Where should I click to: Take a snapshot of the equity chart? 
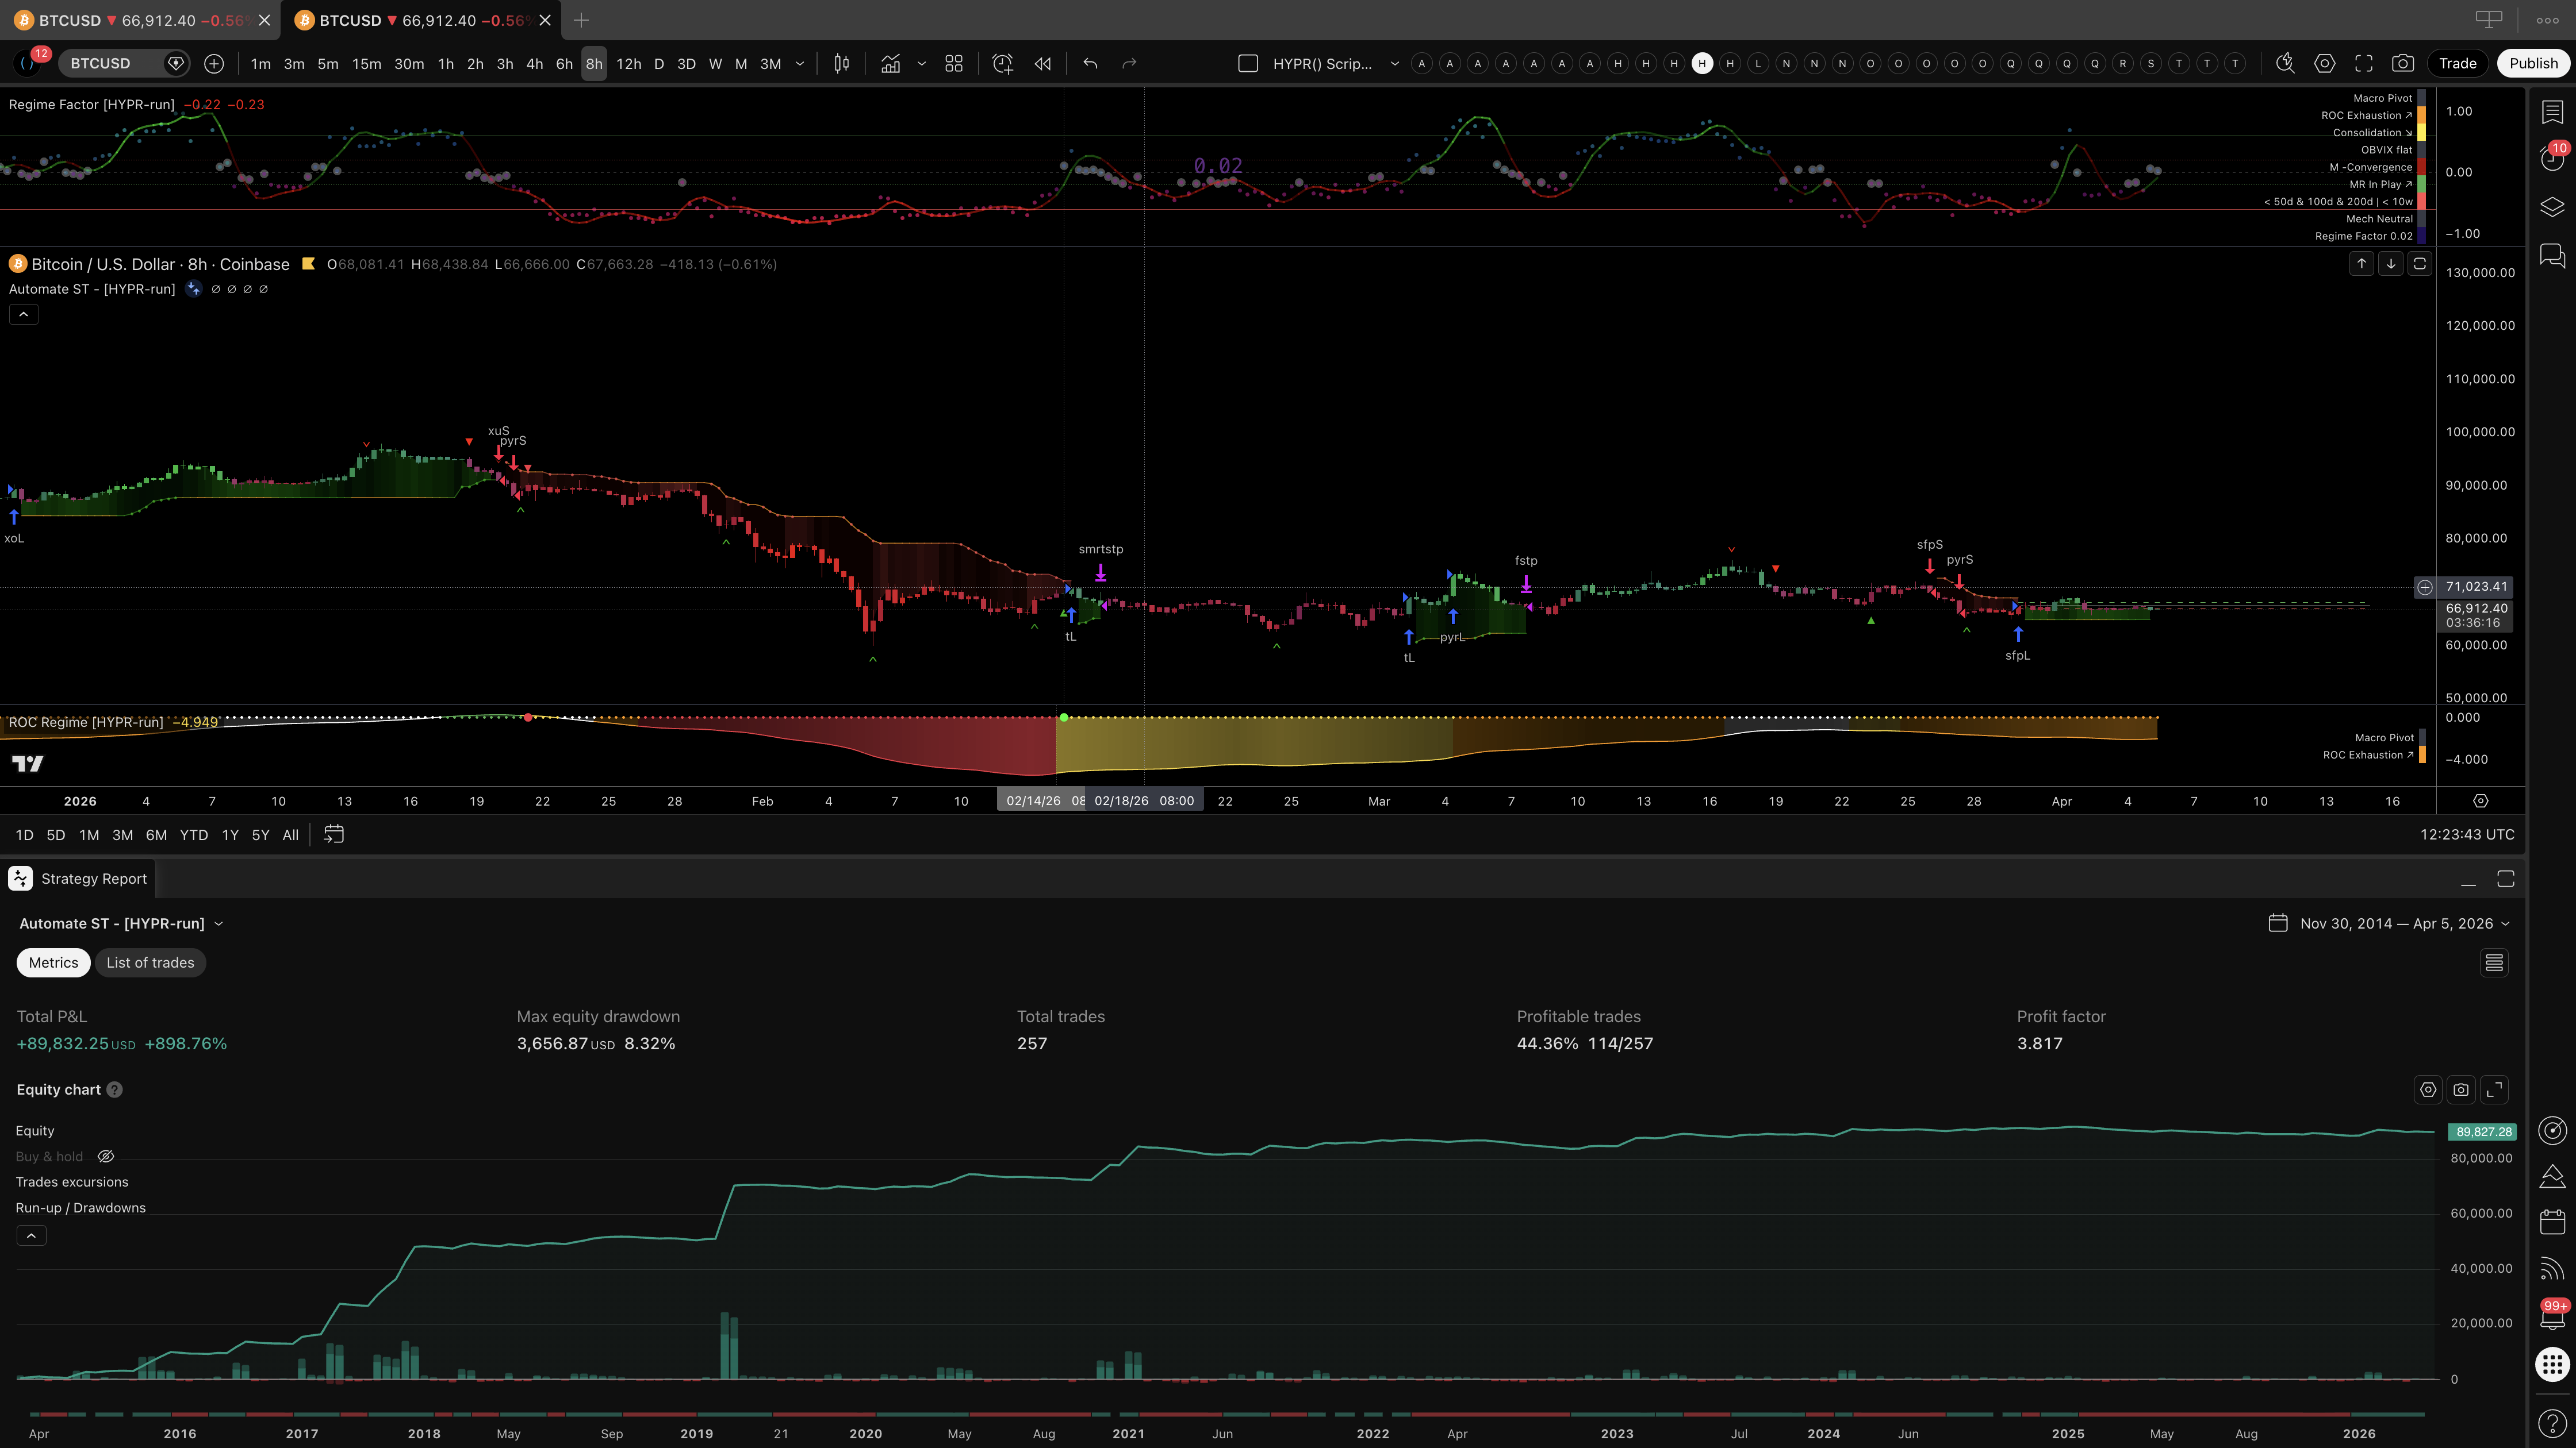[x=2461, y=1089]
